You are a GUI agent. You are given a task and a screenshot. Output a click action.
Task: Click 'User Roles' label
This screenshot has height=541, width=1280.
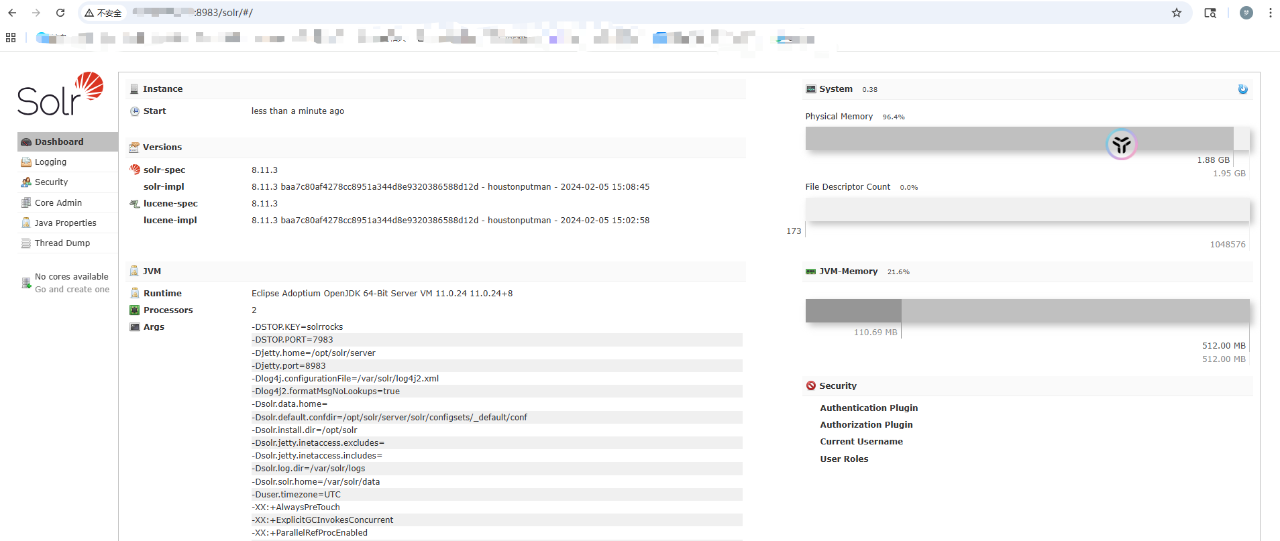tap(844, 459)
